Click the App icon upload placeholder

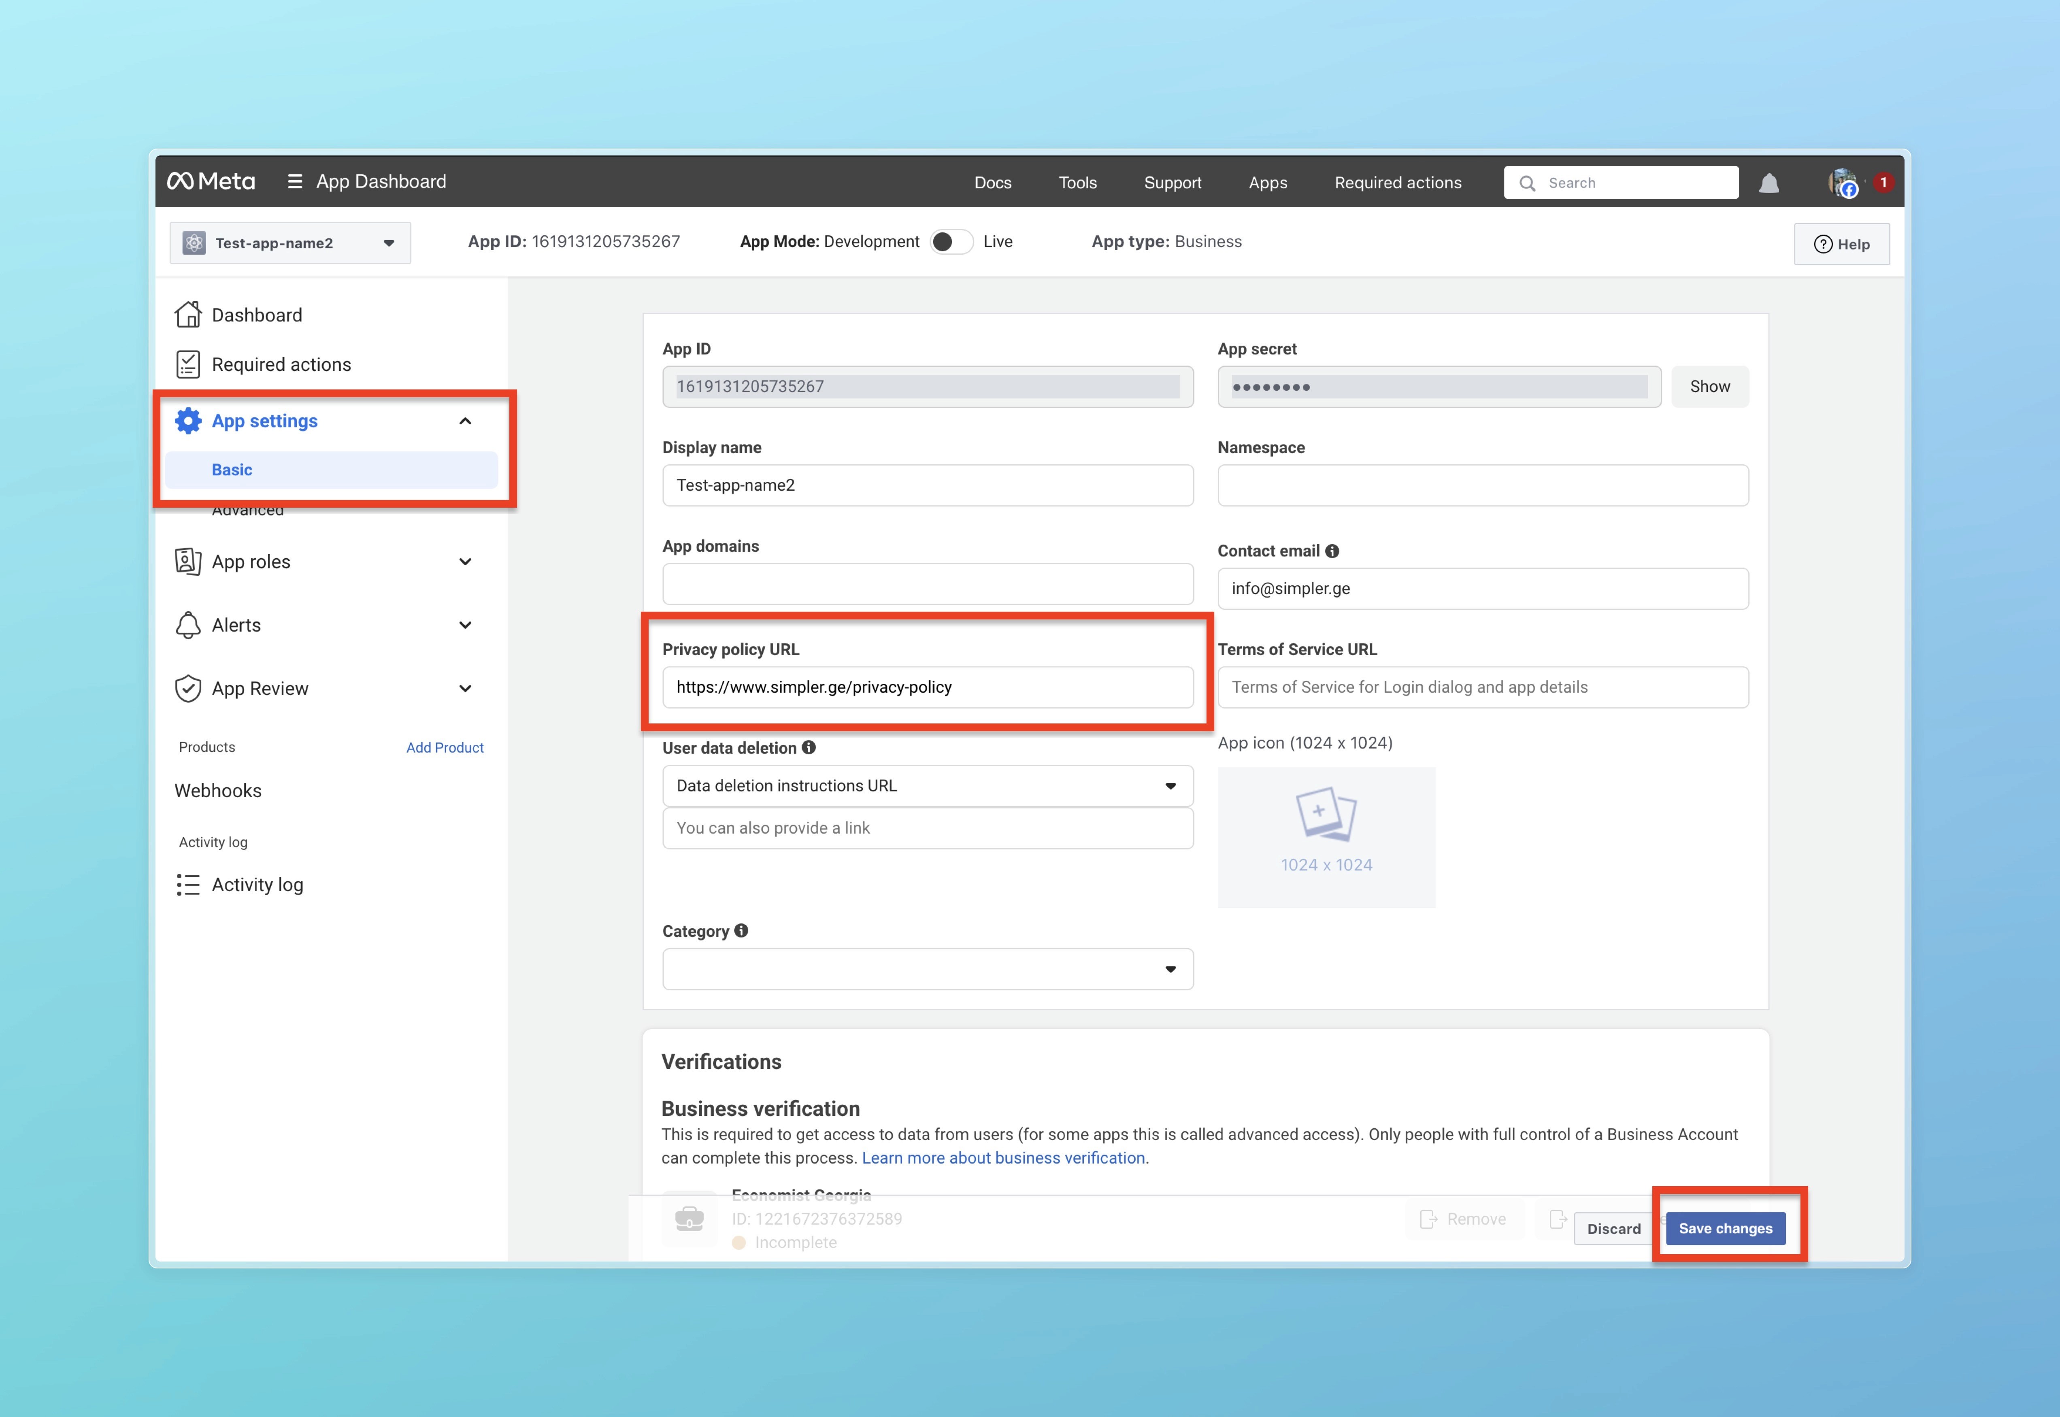[1326, 836]
